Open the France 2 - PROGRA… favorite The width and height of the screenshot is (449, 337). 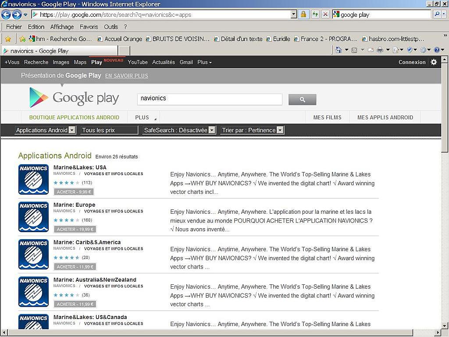pyautogui.click(x=325, y=39)
